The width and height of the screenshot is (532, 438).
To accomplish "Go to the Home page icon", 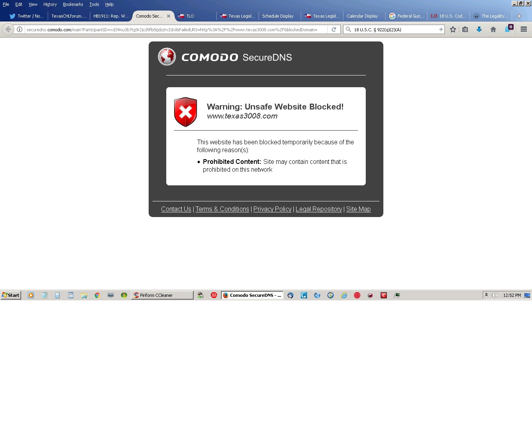I will click(493, 29).
